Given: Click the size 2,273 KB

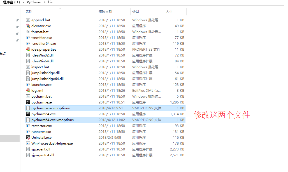Looking at the screenshot, I should (177, 149).
